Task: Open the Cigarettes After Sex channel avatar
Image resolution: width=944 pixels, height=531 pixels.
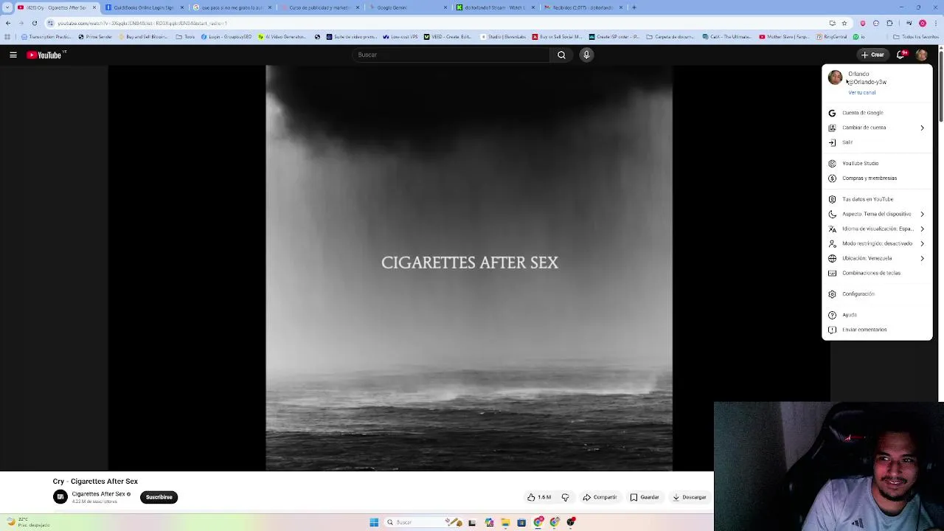Action: tap(60, 497)
